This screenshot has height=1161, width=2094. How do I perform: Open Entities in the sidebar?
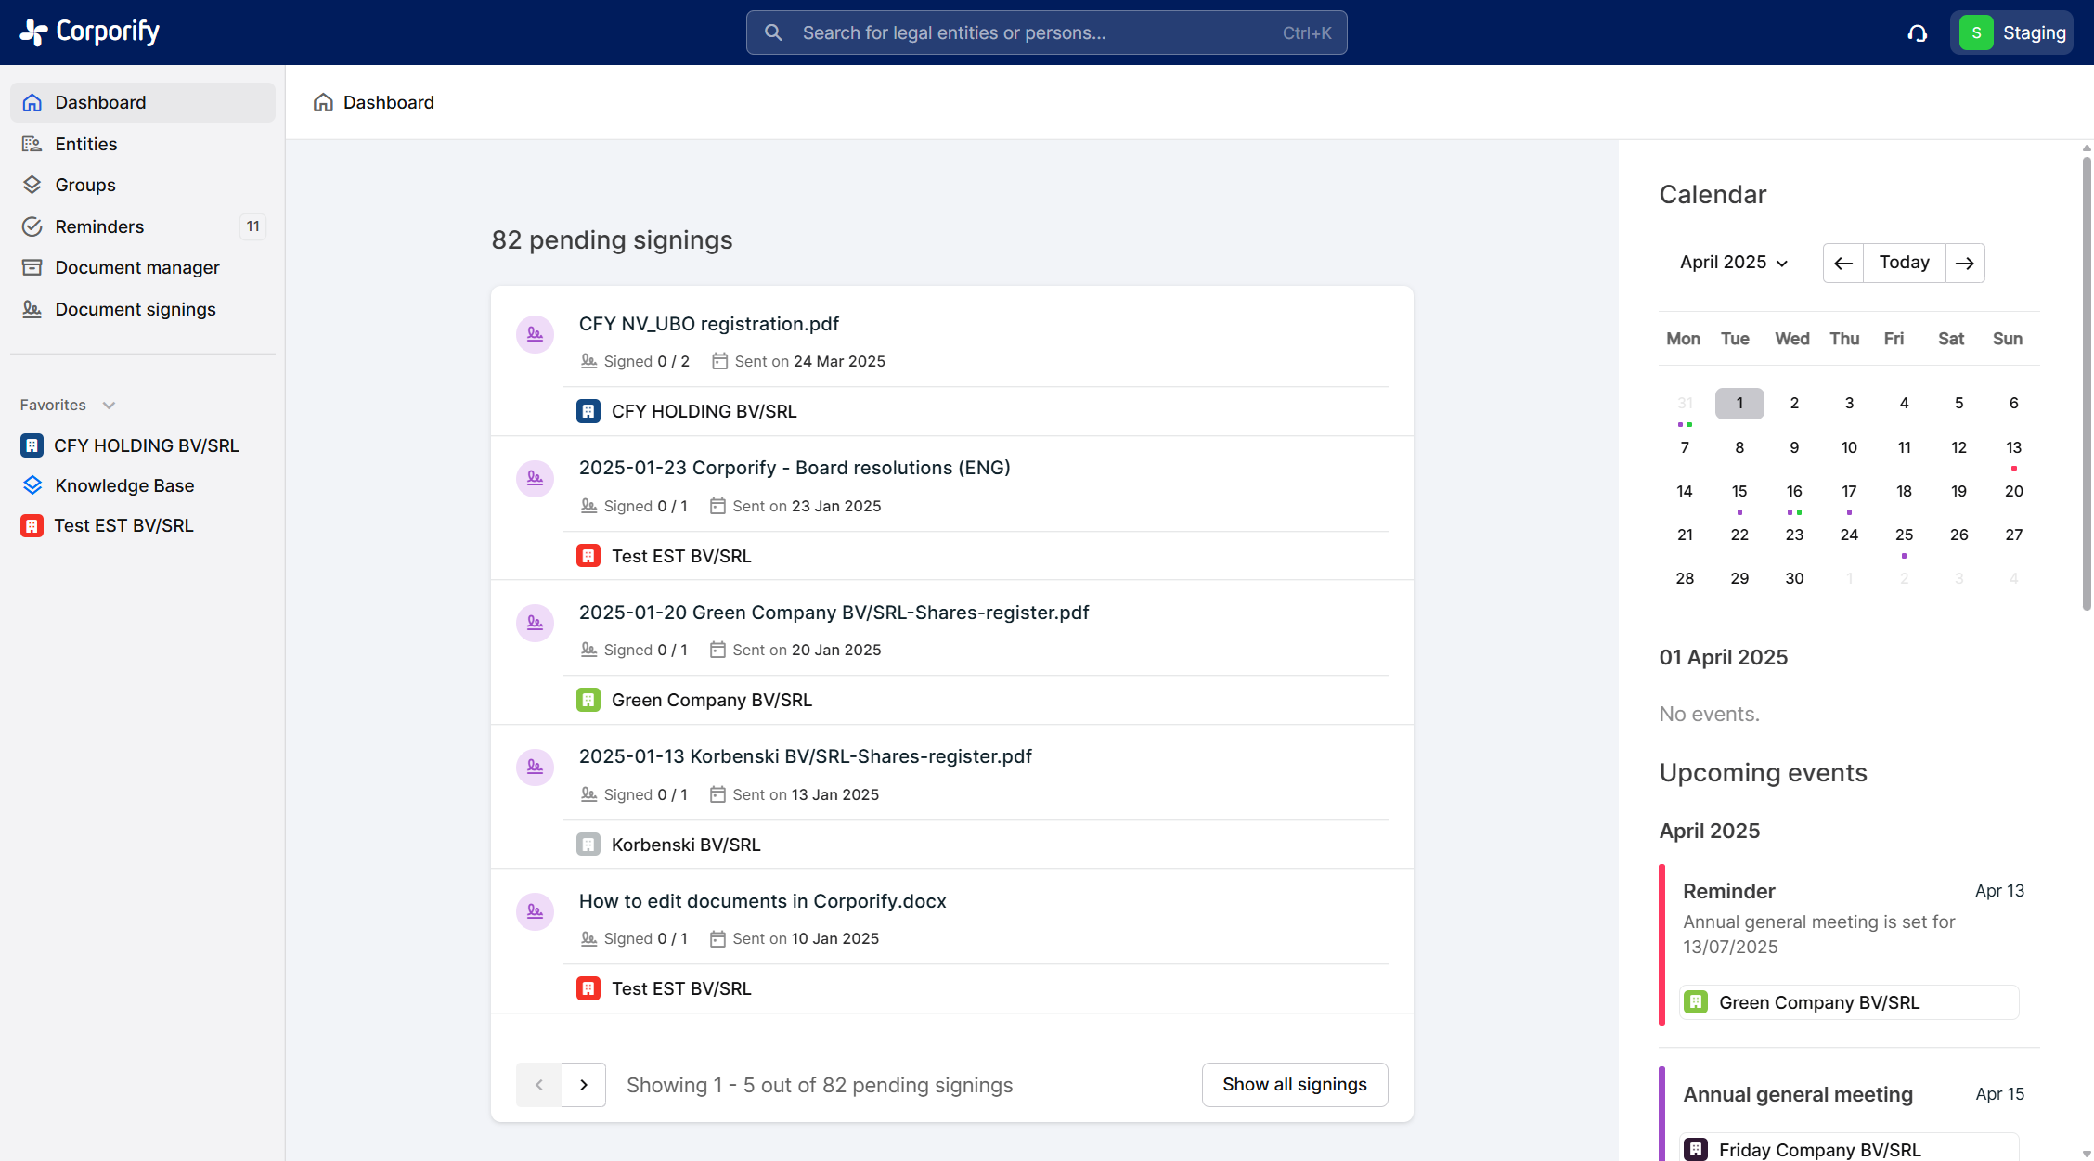[85, 144]
